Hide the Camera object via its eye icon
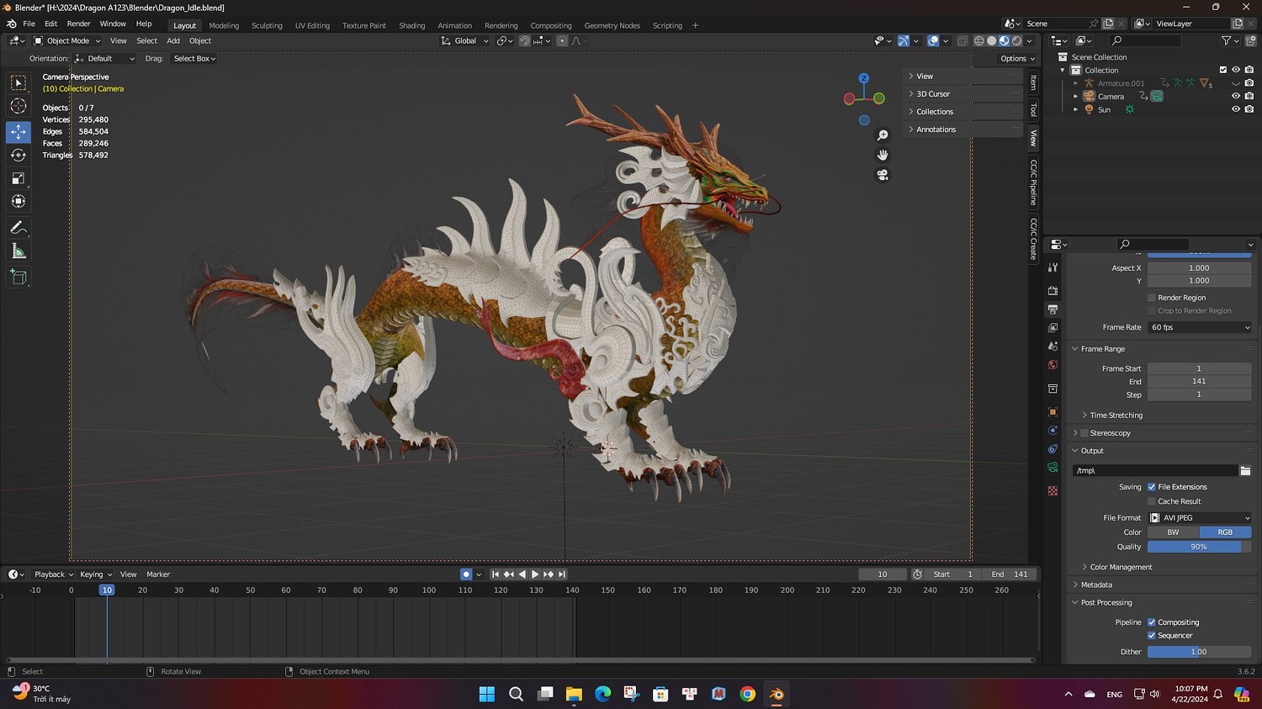Image resolution: width=1262 pixels, height=709 pixels. click(1236, 97)
